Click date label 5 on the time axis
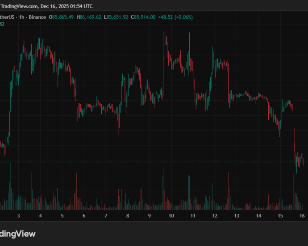The height and width of the screenshot is (246, 308). click(x=62, y=216)
